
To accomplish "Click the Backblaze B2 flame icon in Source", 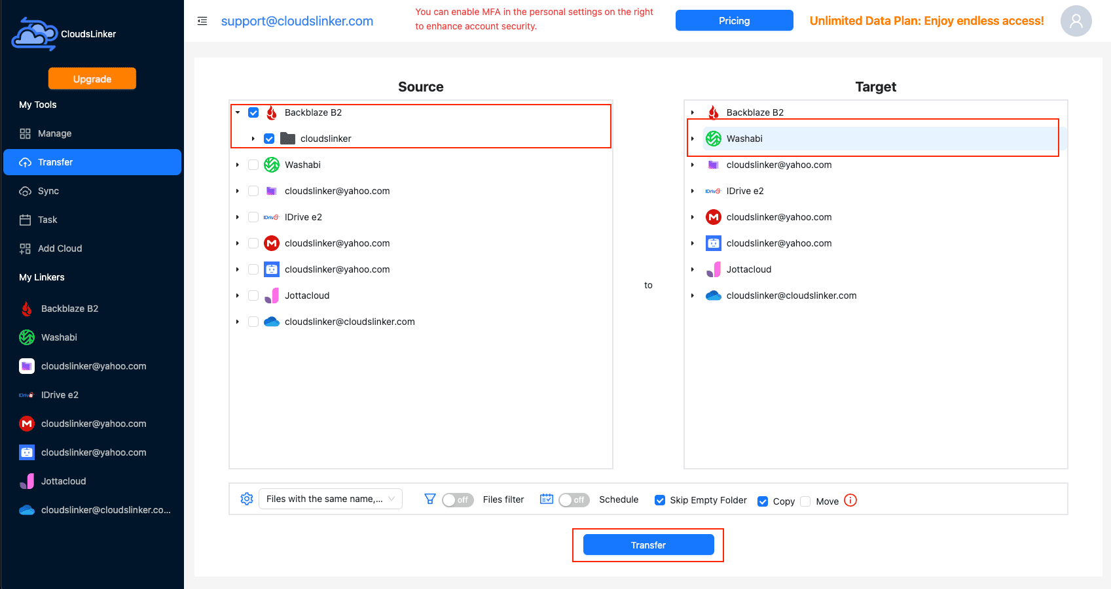I will 272,112.
